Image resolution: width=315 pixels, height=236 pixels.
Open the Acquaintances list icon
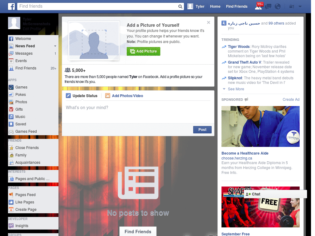pyautogui.click(x=11, y=163)
